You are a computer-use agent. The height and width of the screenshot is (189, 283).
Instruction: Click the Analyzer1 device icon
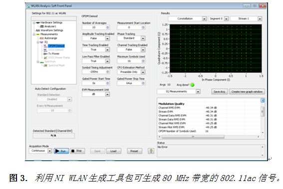[x=42, y=26]
